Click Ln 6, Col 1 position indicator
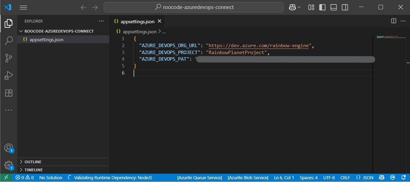Viewport: 410px width, 182px height. click(284, 177)
